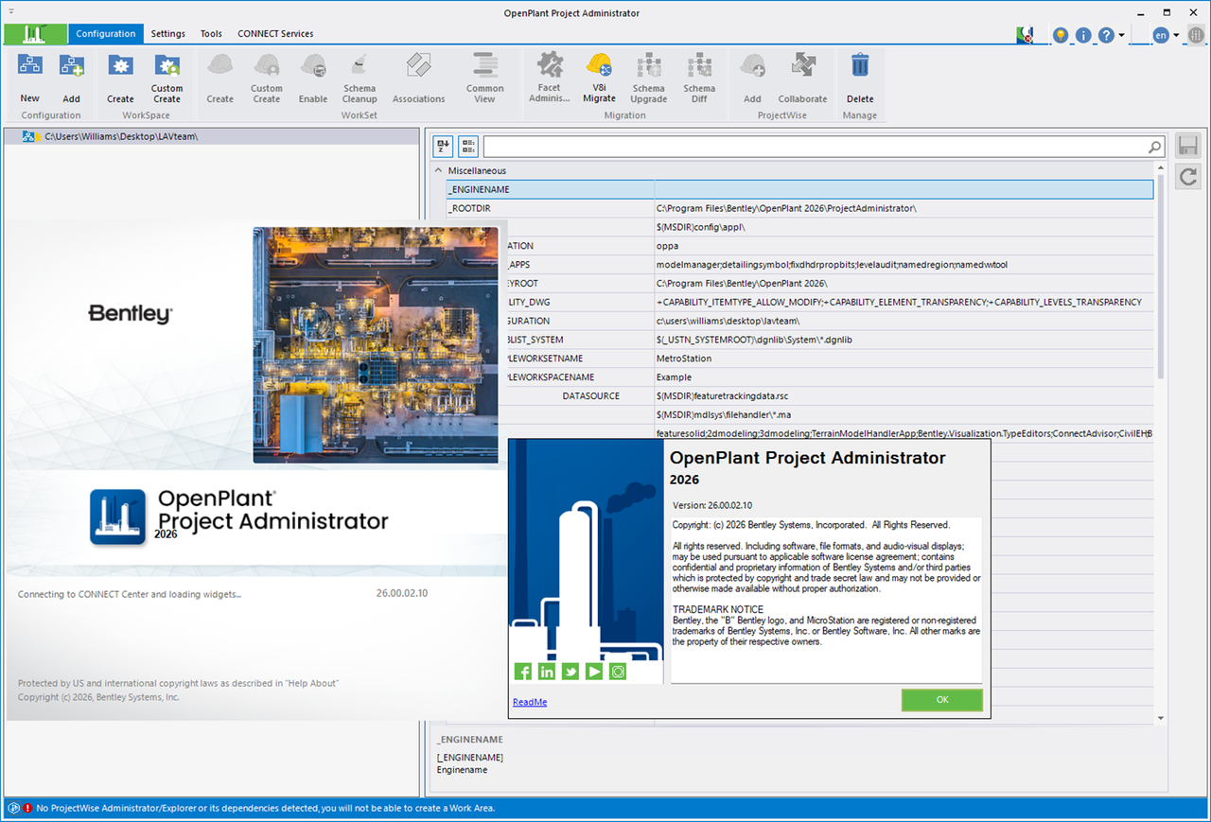Click the MetroStation value cell
Image resolution: width=1211 pixels, height=822 pixels.
click(x=904, y=359)
